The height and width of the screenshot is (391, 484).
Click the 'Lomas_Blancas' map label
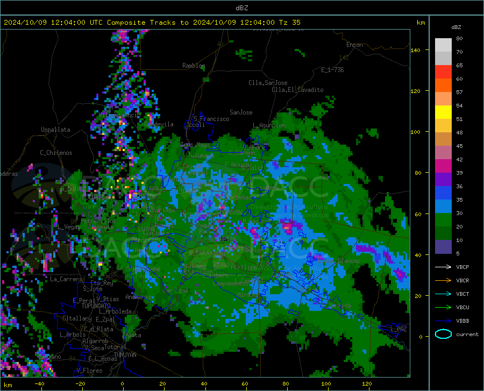[x=339, y=261]
